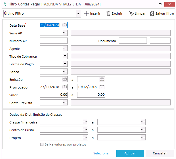Open first Centro de Custo lookup dots
This screenshot has height=159, width=176.
click(x=85, y=129)
